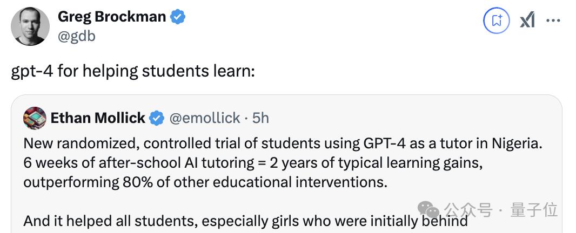Viewport: 576px width, 233px height.
Task: Click the 5h timestamp on quoted post
Action: [x=261, y=118]
